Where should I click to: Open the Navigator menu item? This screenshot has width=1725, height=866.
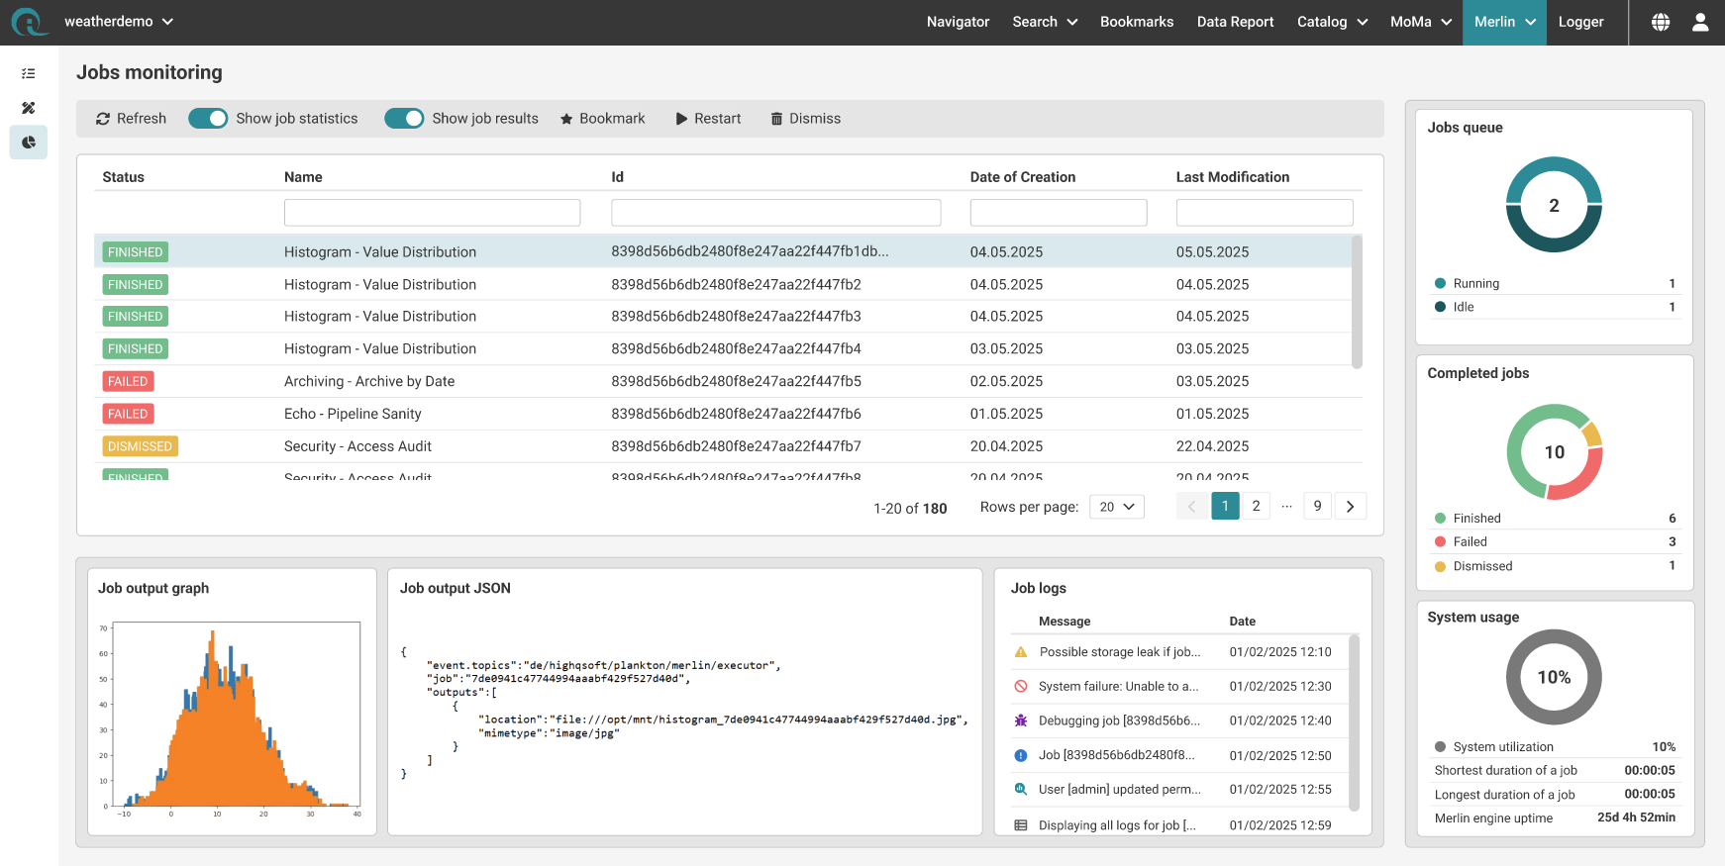[958, 22]
